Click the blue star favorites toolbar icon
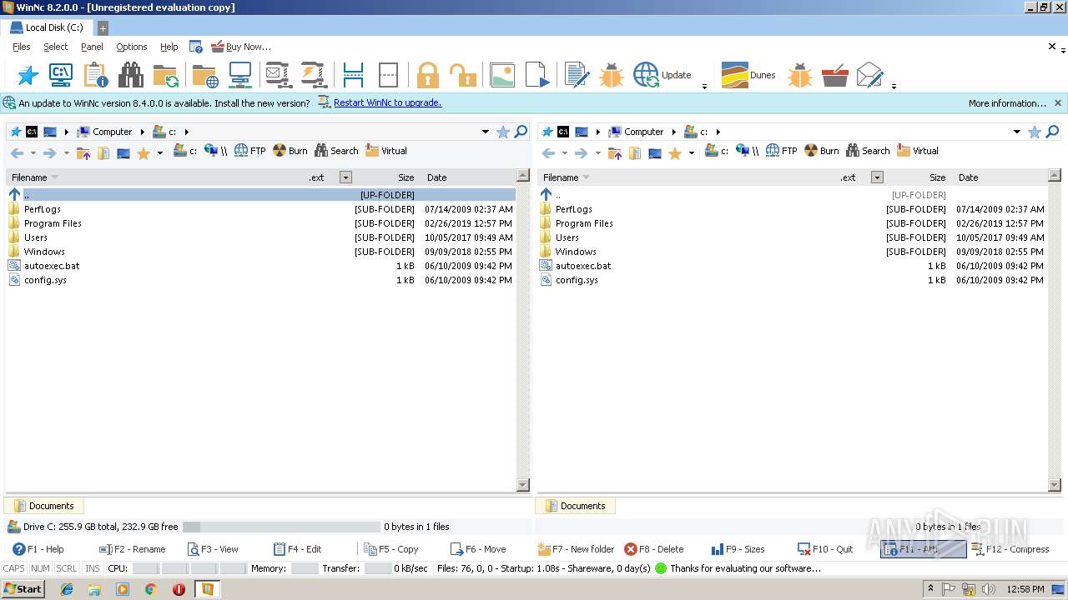The width and height of the screenshot is (1068, 600). pyautogui.click(x=28, y=75)
